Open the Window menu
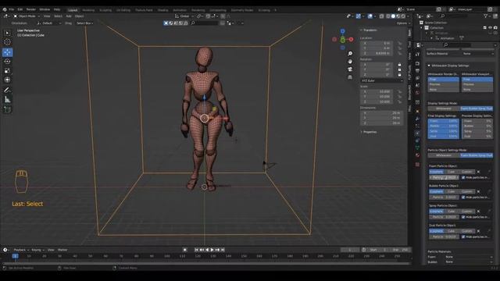Screen dimensions: 500x281 pyautogui.click(x=45, y=9)
